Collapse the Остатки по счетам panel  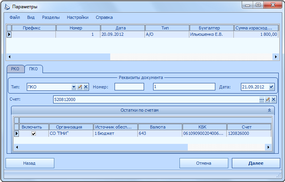point(269,110)
